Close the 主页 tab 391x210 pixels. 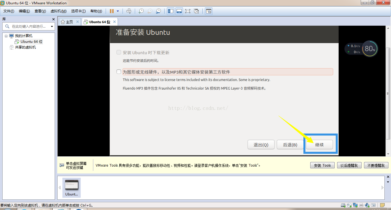(78, 22)
